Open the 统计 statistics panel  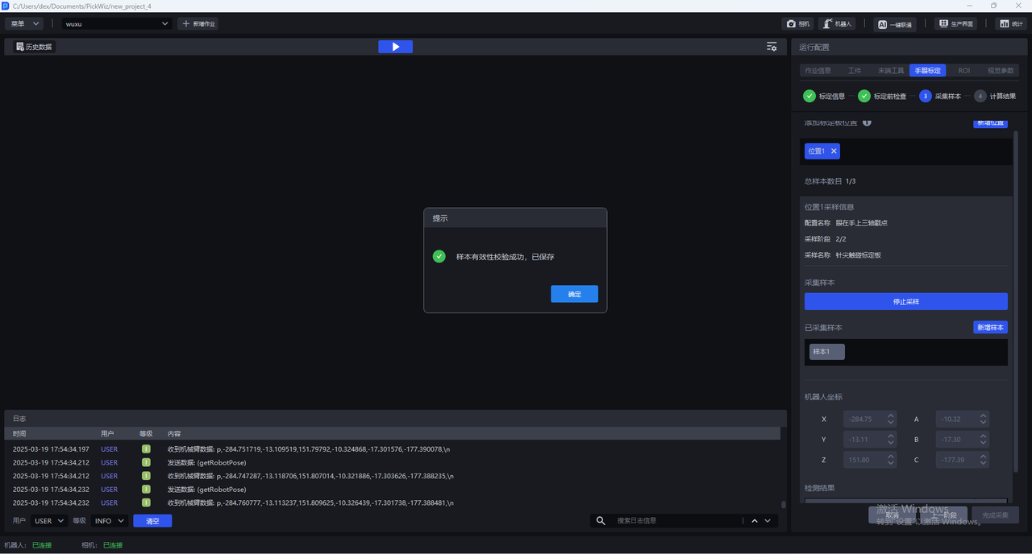tap(1011, 24)
